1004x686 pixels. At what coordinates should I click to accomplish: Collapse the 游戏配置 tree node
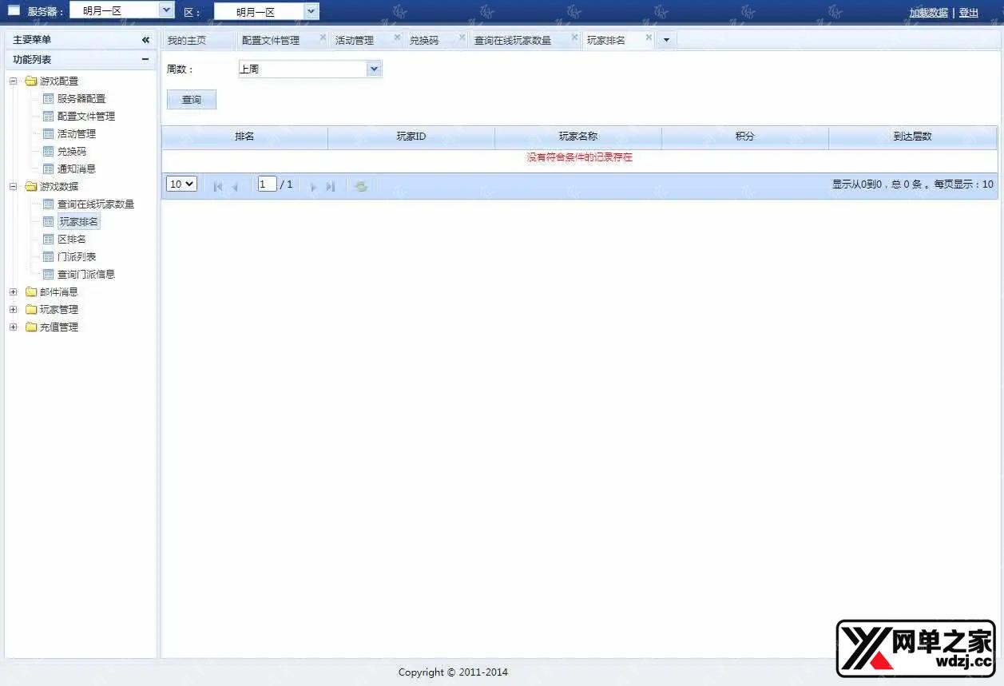(x=13, y=81)
